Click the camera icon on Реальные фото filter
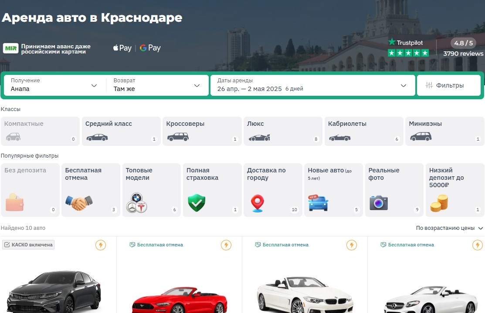Image resolution: width=485 pixels, height=313 pixels. [x=378, y=202]
